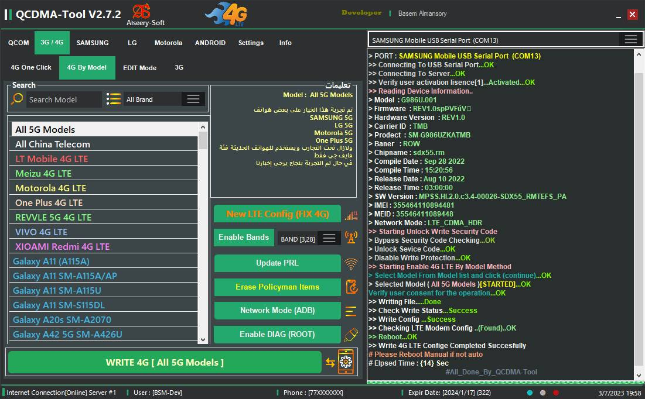Image resolution: width=645 pixels, height=399 pixels.
Task: Open the Motorola tab
Action: point(168,43)
